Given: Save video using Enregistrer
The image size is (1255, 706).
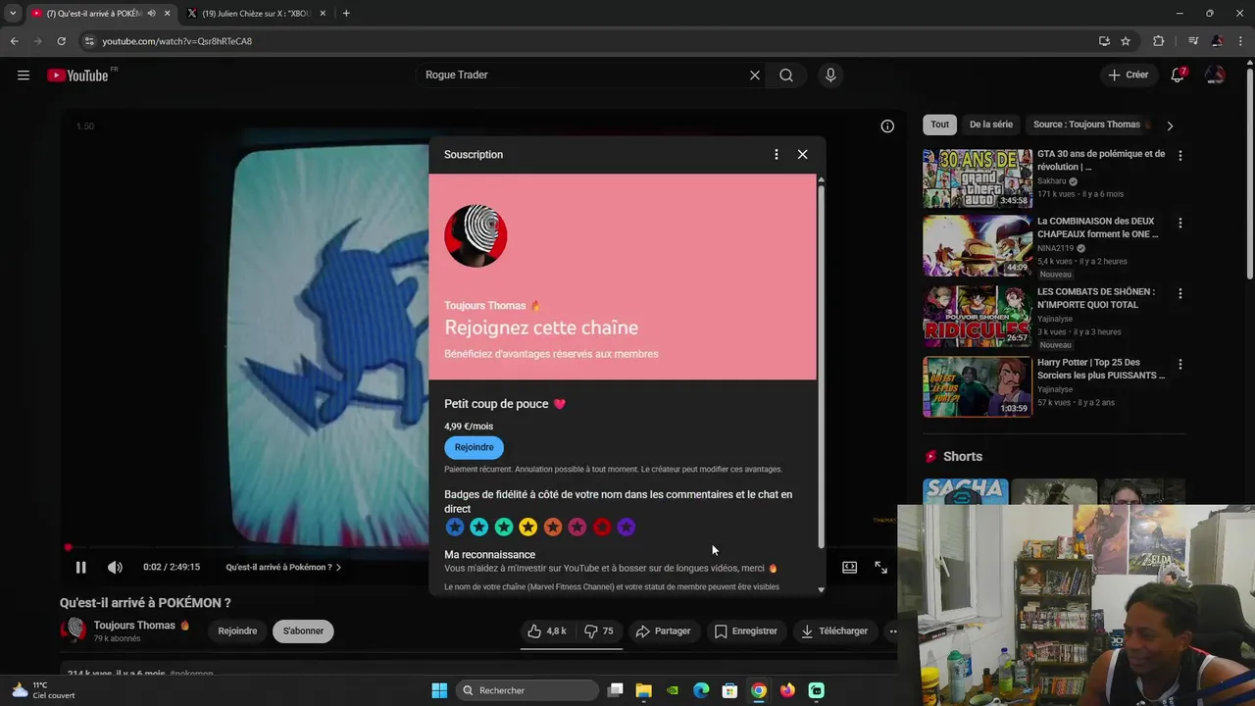Looking at the screenshot, I should pyautogui.click(x=745, y=631).
